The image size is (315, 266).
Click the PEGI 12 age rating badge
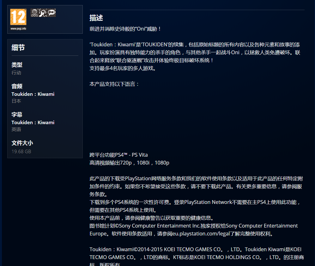[x=18, y=17]
